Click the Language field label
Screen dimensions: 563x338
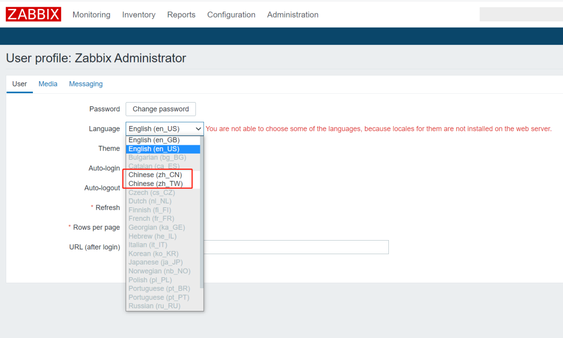coord(104,129)
